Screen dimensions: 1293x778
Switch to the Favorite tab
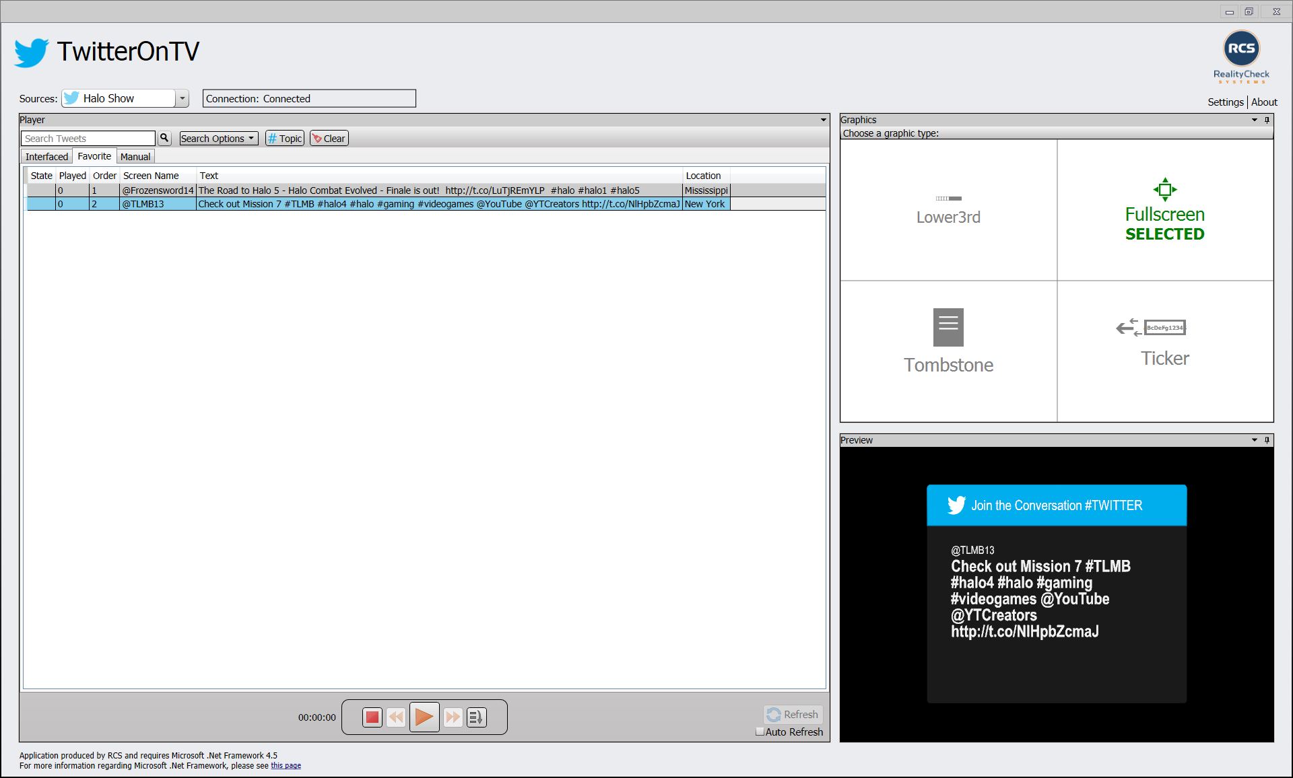click(x=94, y=156)
